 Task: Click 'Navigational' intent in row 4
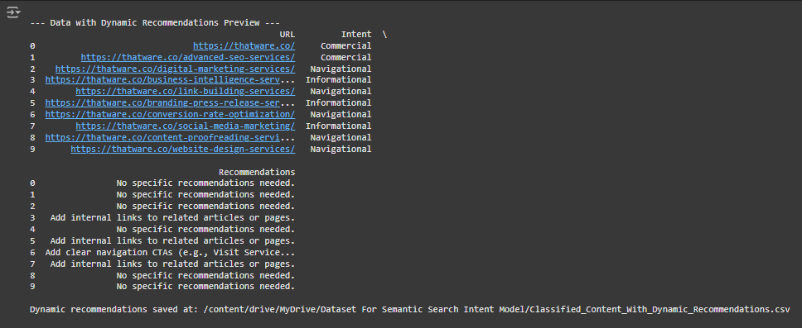[x=341, y=92]
